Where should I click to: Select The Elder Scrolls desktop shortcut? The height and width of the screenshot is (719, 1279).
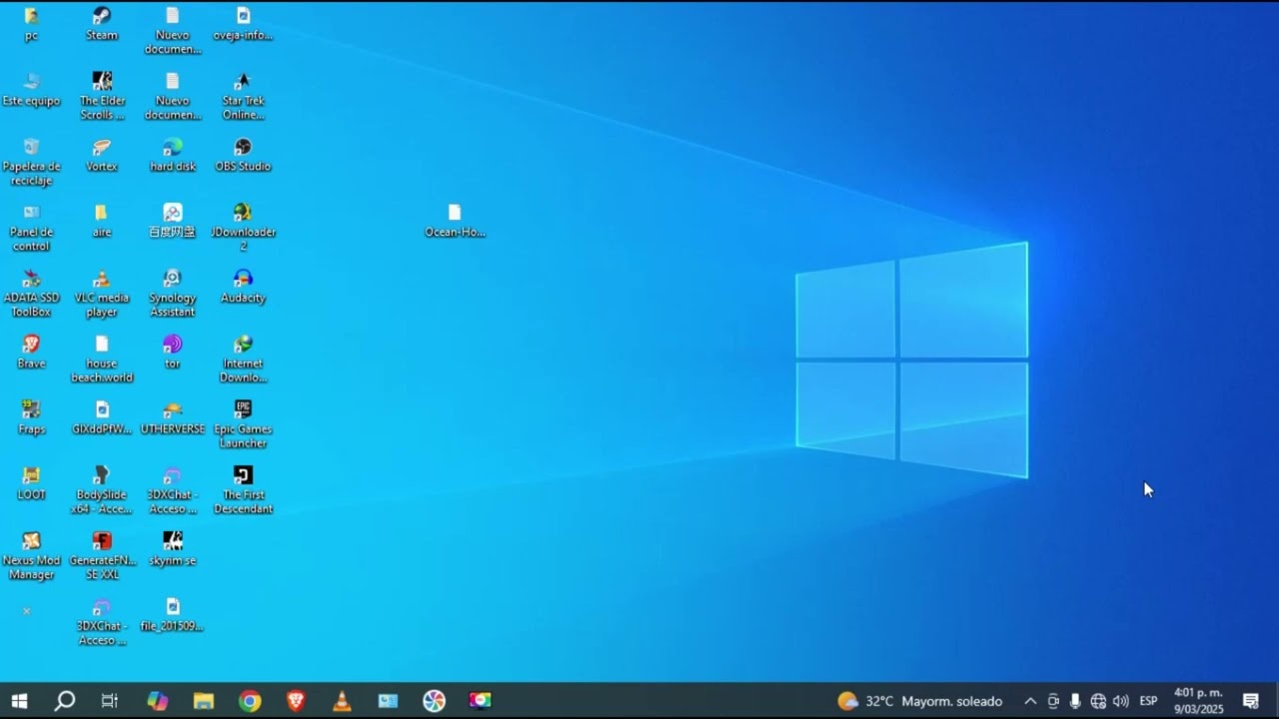(102, 96)
